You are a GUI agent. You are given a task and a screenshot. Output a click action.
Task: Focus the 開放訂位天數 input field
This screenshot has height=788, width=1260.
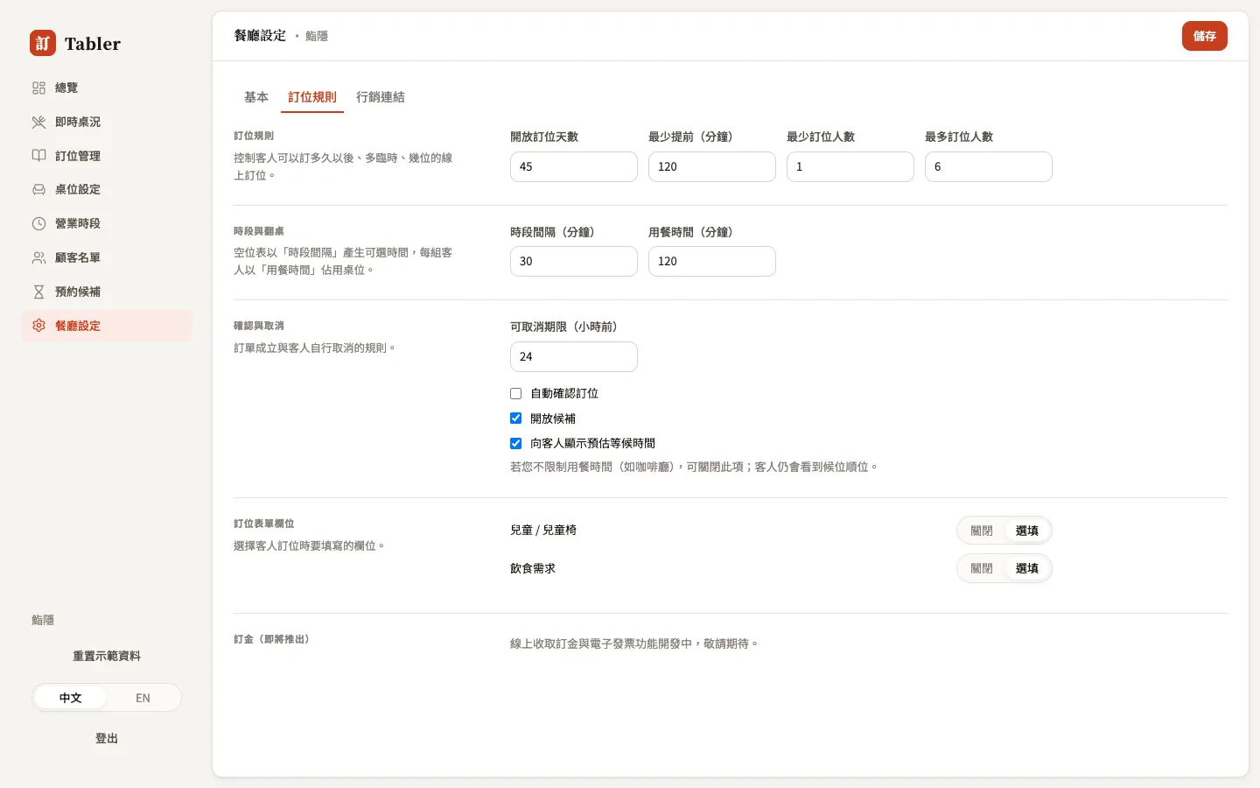(574, 166)
